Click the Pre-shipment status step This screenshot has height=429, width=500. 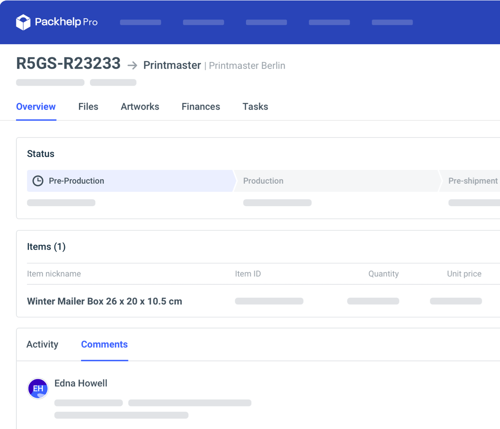click(x=472, y=181)
